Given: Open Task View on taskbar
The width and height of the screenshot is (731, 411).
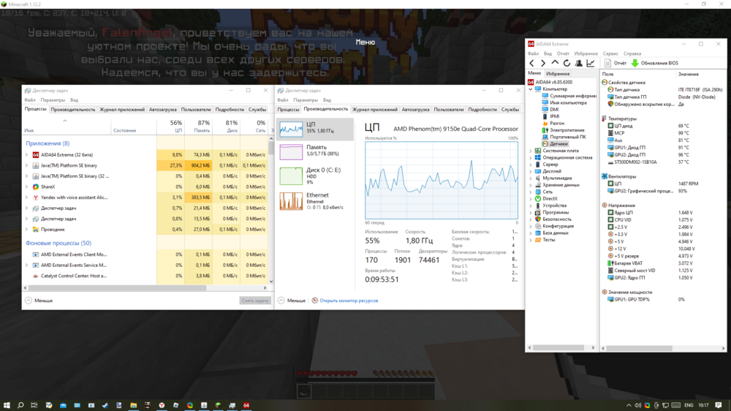Looking at the screenshot, I should pyautogui.click(x=34, y=405).
